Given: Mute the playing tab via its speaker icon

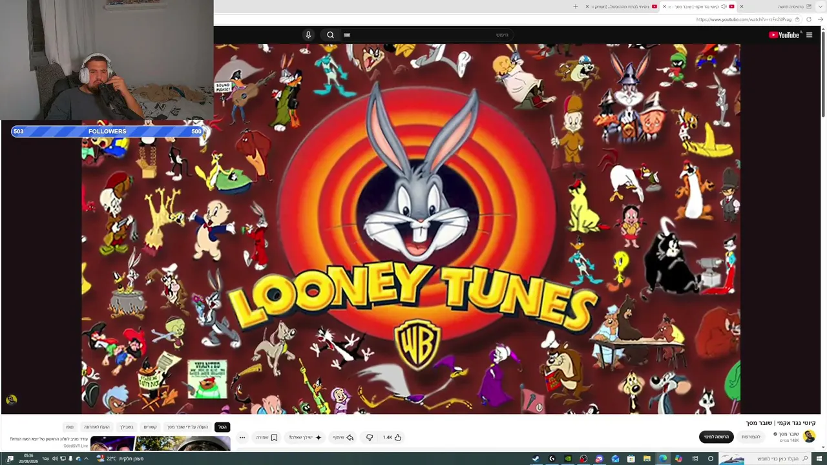Looking at the screenshot, I should point(724,6).
